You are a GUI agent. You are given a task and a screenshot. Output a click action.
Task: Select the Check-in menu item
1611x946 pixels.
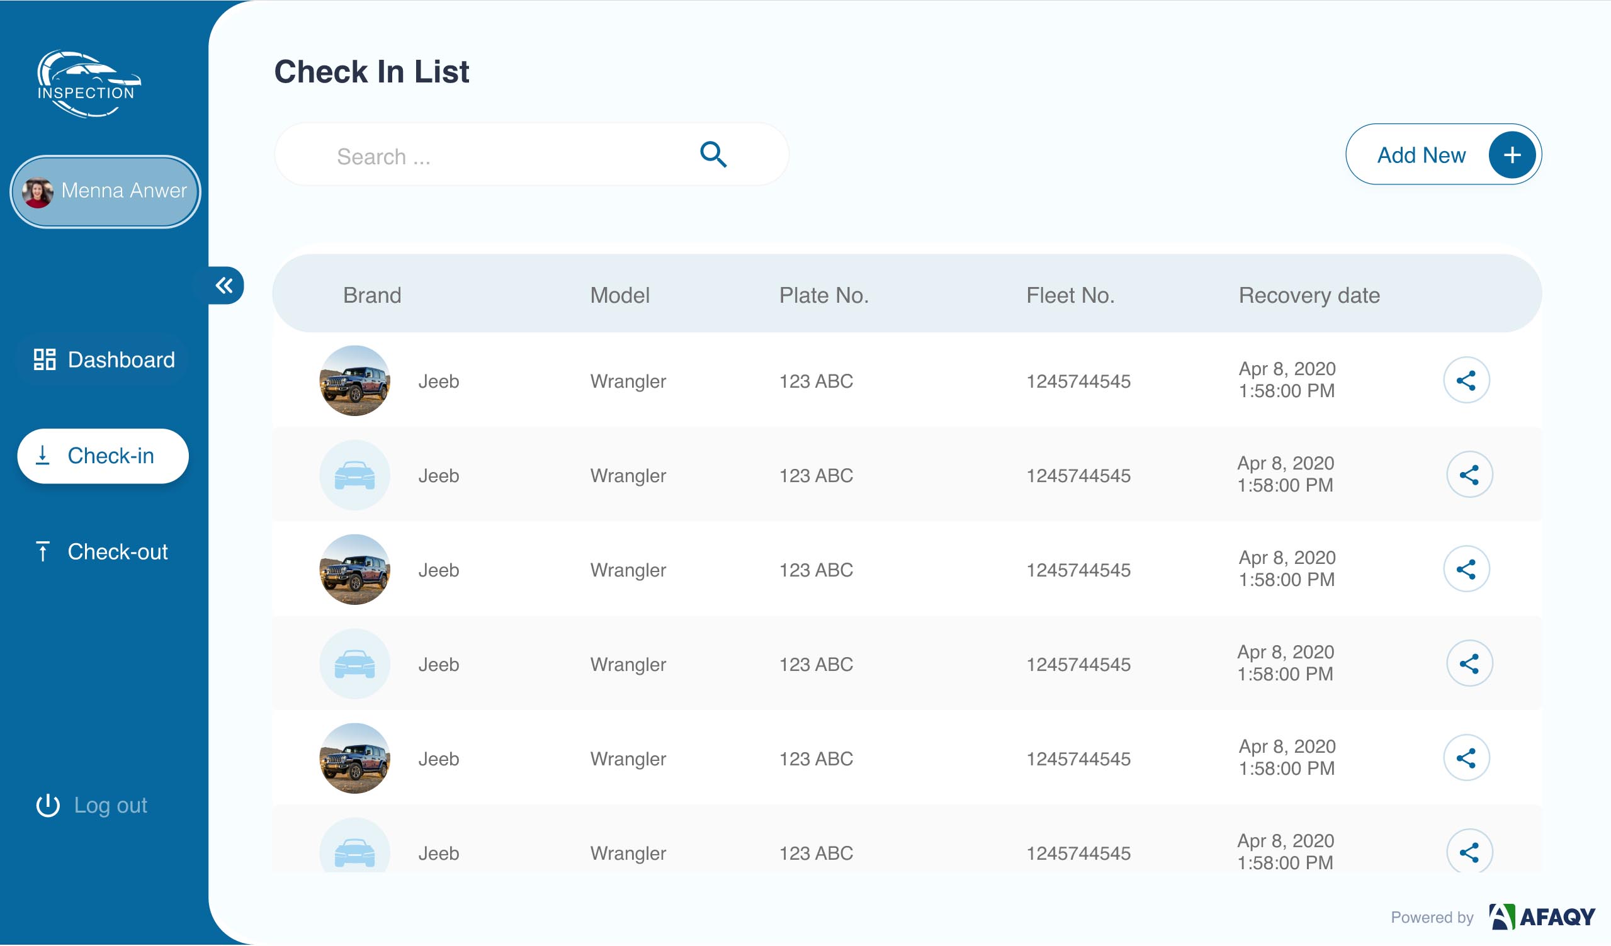coord(103,456)
